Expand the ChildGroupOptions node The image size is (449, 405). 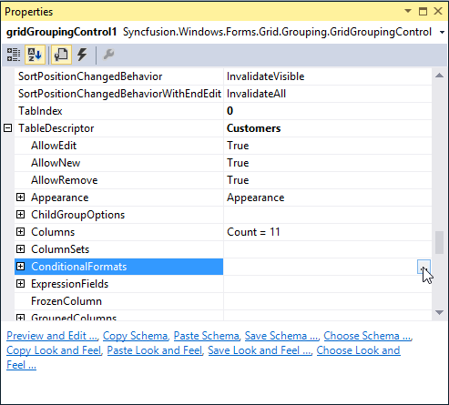point(20,215)
